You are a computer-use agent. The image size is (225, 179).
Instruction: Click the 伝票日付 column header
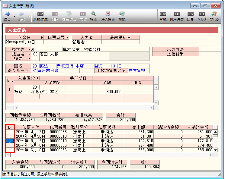(x=31, y=127)
